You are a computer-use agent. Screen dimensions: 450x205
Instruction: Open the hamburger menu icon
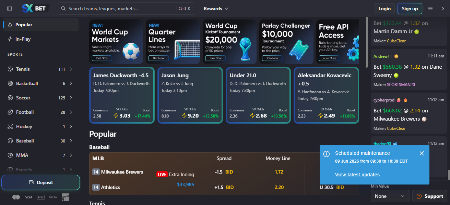click(x=430, y=9)
